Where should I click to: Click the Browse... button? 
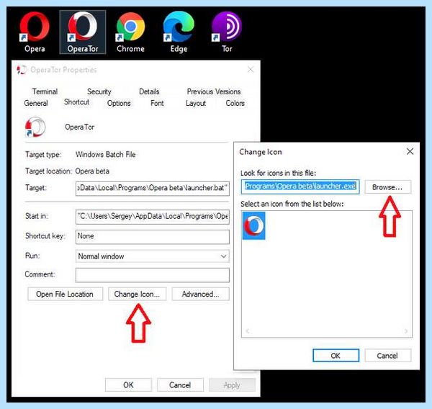pyautogui.click(x=388, y=187)
